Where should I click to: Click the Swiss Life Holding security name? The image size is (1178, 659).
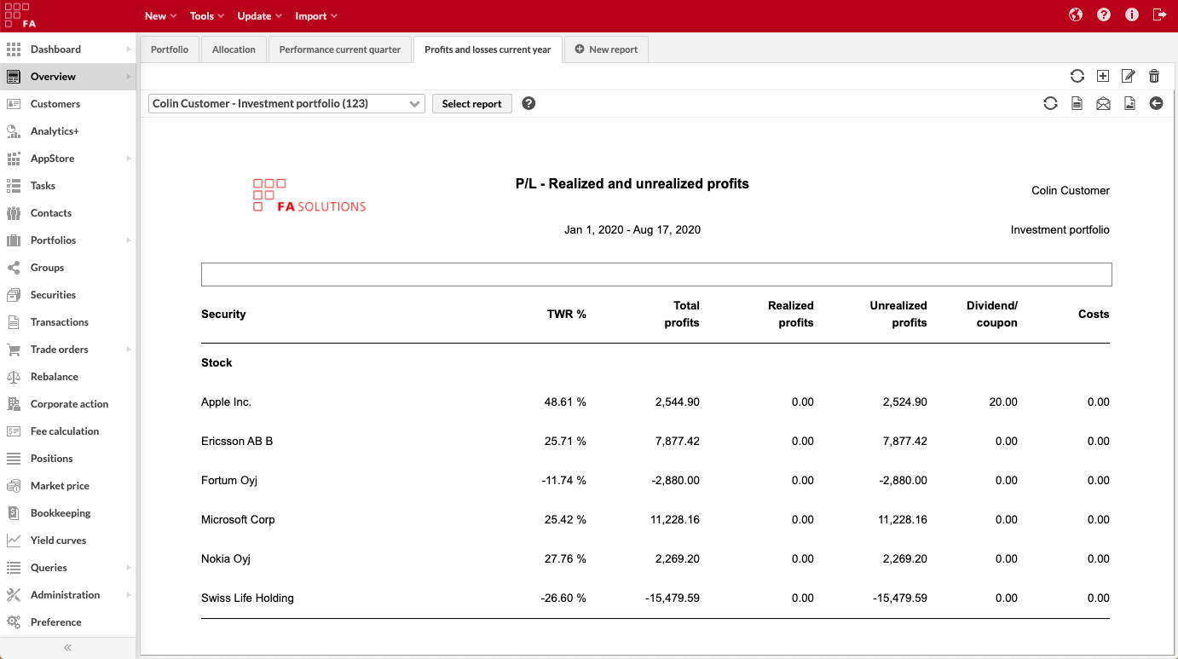(x=247, y=598)
